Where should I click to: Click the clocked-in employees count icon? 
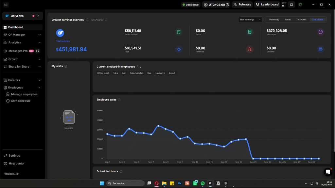138,67
